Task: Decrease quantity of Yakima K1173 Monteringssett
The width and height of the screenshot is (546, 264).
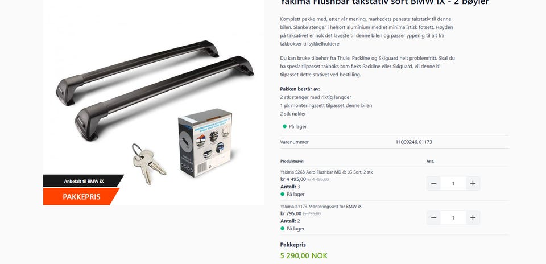Action: (433, 218)
